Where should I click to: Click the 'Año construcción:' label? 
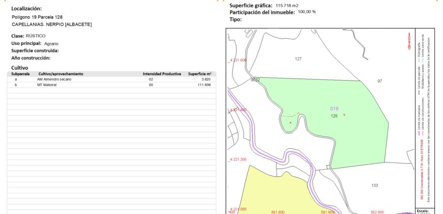31,58
